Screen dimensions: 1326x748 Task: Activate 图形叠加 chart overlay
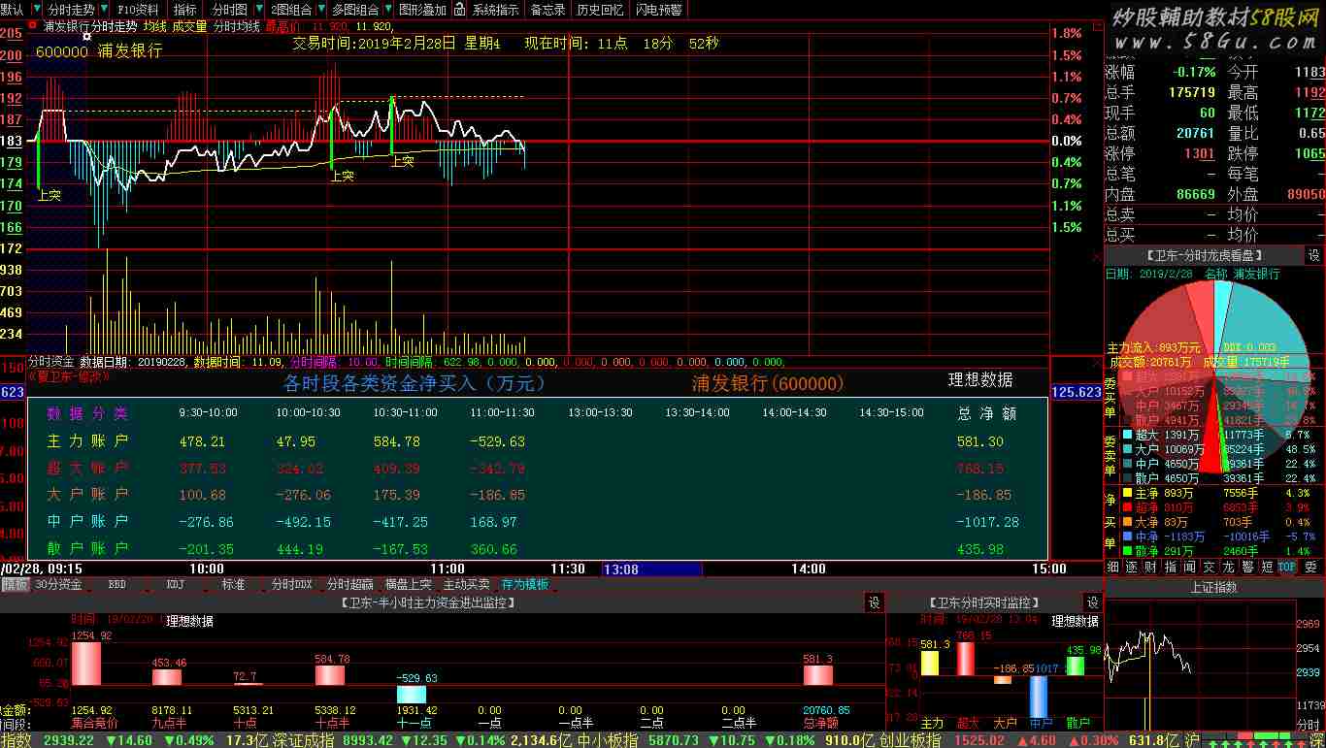423,9
